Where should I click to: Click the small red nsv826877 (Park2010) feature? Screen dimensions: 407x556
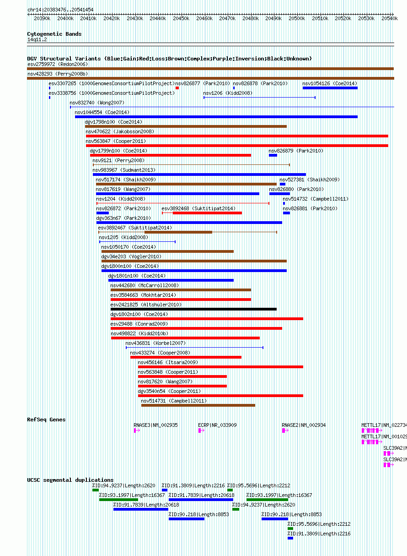(x=177, y=88)
